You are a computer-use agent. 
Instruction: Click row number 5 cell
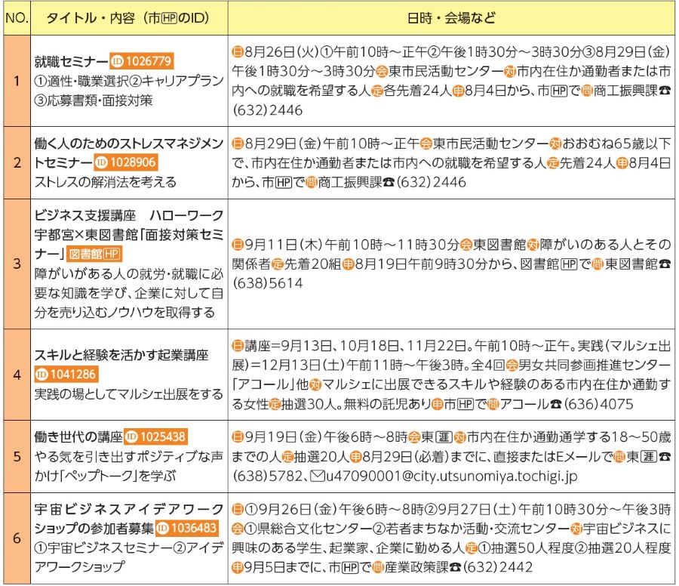17,456
